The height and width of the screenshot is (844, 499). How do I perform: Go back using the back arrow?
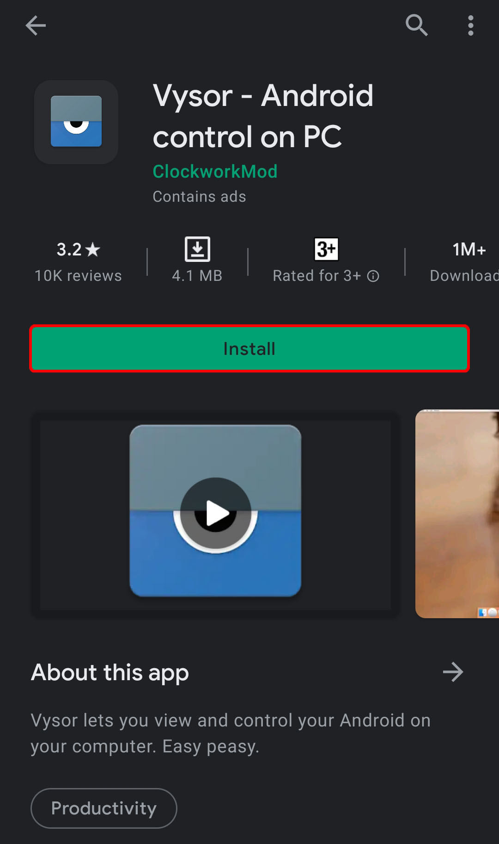pos(36,25)
